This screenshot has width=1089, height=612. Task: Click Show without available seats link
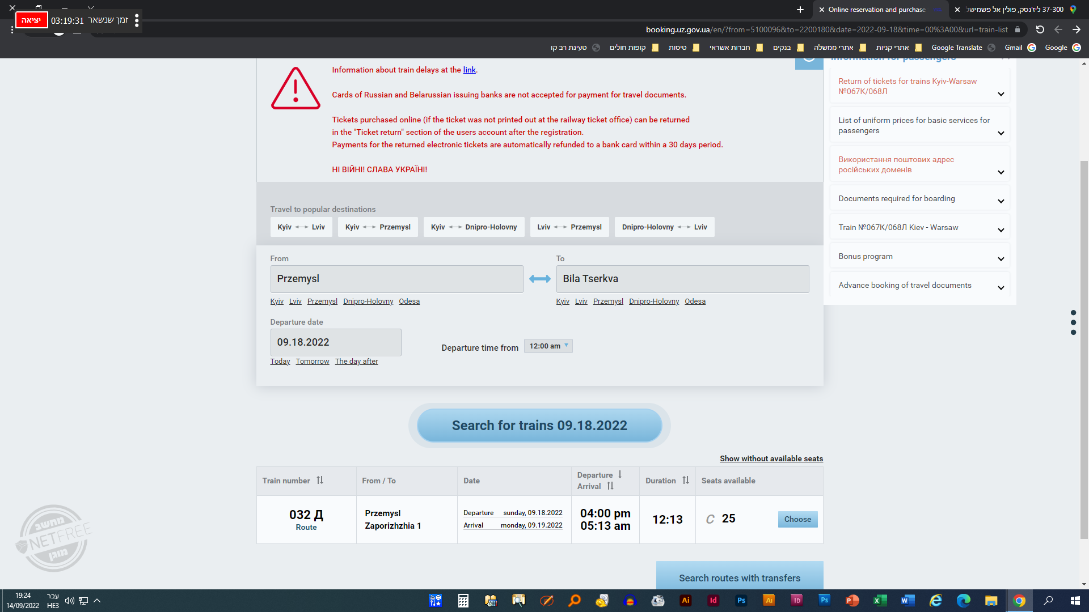tap(771, 458)
